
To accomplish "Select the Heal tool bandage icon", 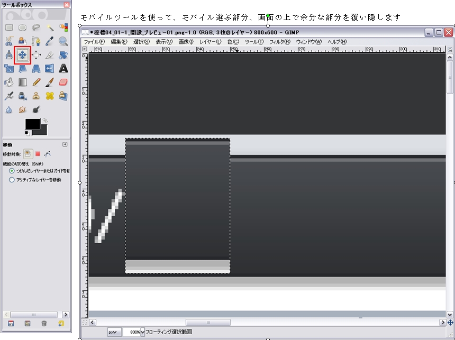I will (x=50, y=96).
